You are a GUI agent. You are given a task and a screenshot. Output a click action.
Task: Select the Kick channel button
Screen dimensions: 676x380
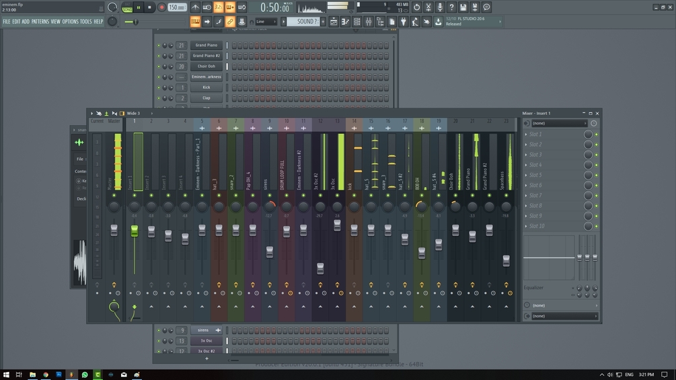tap(206, 87)
